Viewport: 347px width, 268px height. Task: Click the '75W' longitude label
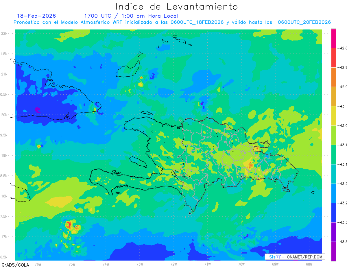[x=72, y=264]
